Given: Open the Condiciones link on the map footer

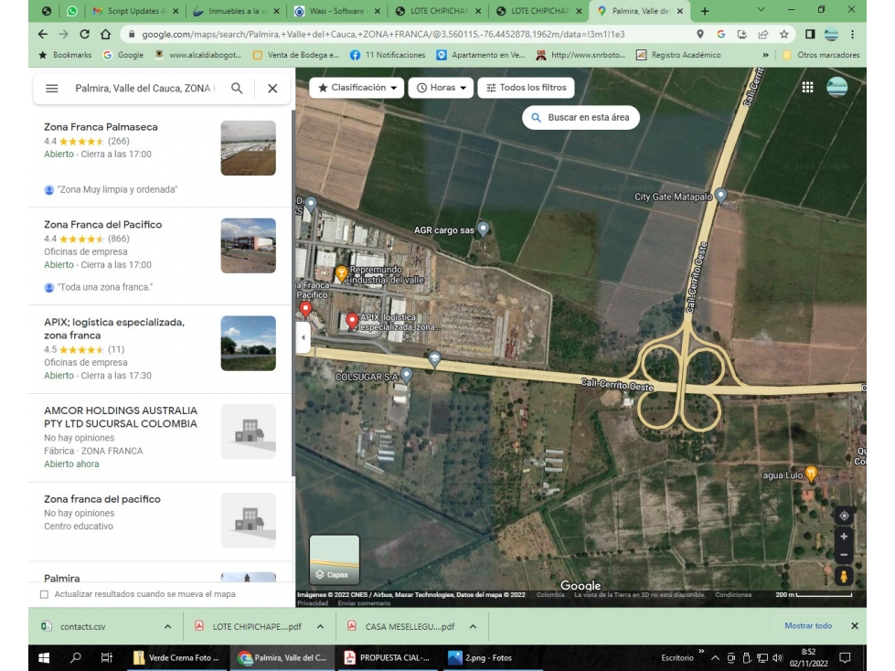Looking at the screenshot, I should 733,594.
